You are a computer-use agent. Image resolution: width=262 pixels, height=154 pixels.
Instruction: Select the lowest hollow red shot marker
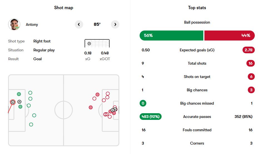pyautogui.click(x=110, y=117)
